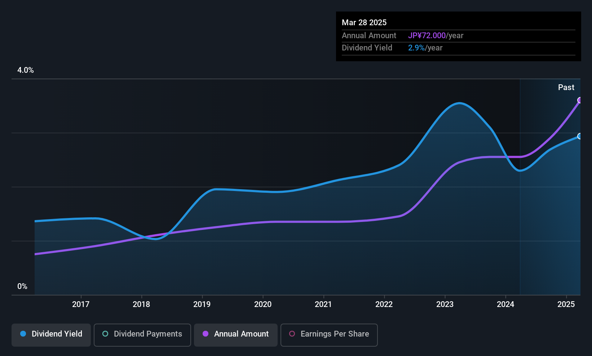Click the 2.9%/year dividend yield value
This screenshot has height=356, width=592.
pyautogui.click(x=425, y=48)
